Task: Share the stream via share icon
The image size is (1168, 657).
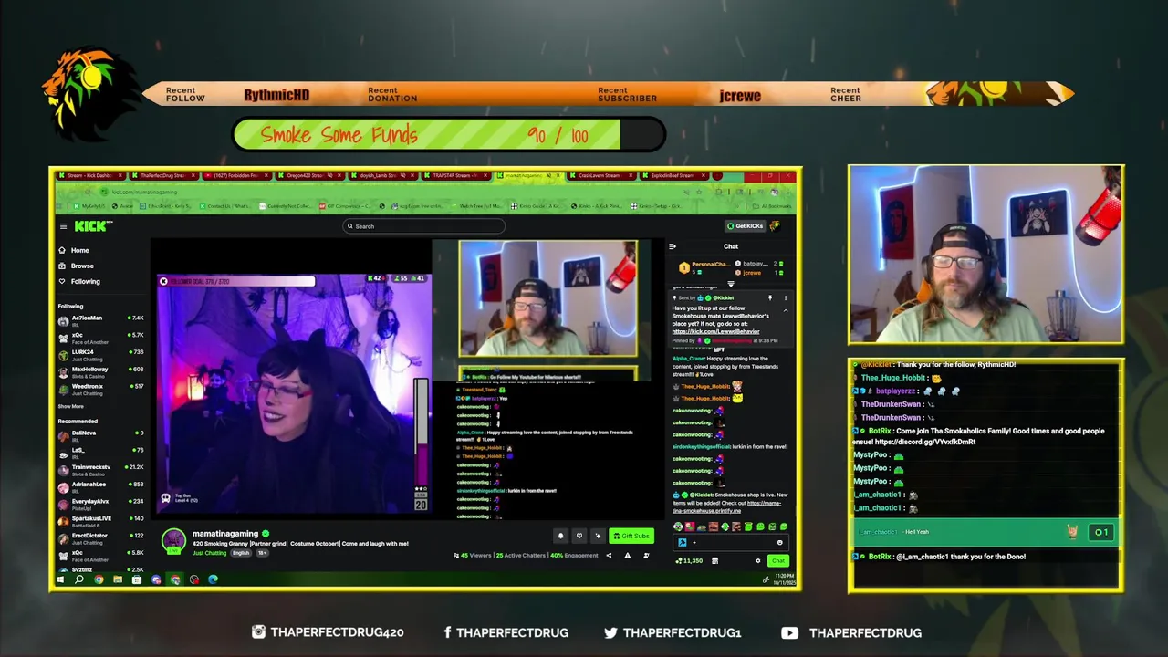Action: 609,556
